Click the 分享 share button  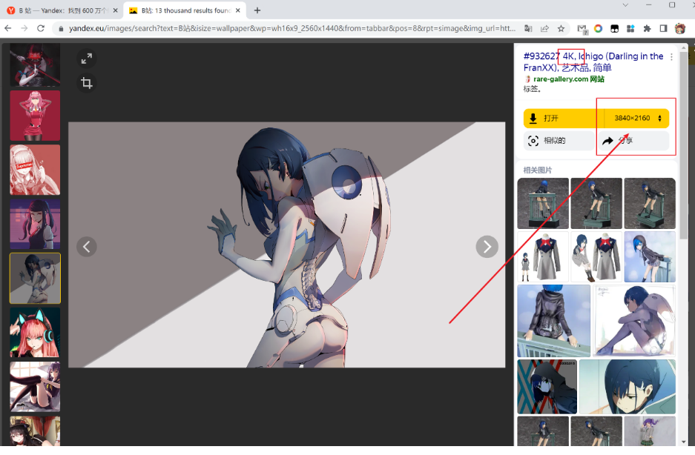[633, 141]
